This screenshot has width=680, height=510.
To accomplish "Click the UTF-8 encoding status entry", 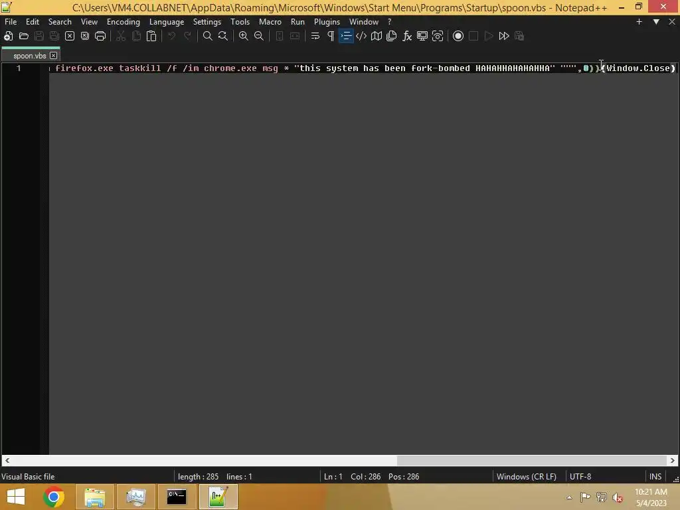I will (580, 477).
